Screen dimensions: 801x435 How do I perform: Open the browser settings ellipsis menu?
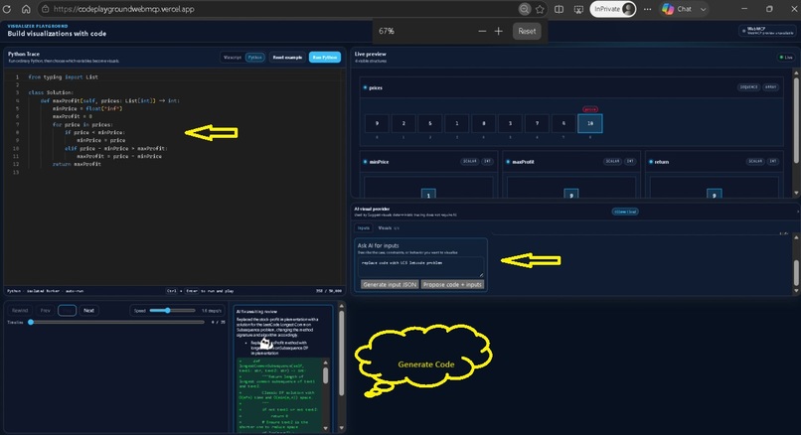pyautogui.click(x=647, y=9)
